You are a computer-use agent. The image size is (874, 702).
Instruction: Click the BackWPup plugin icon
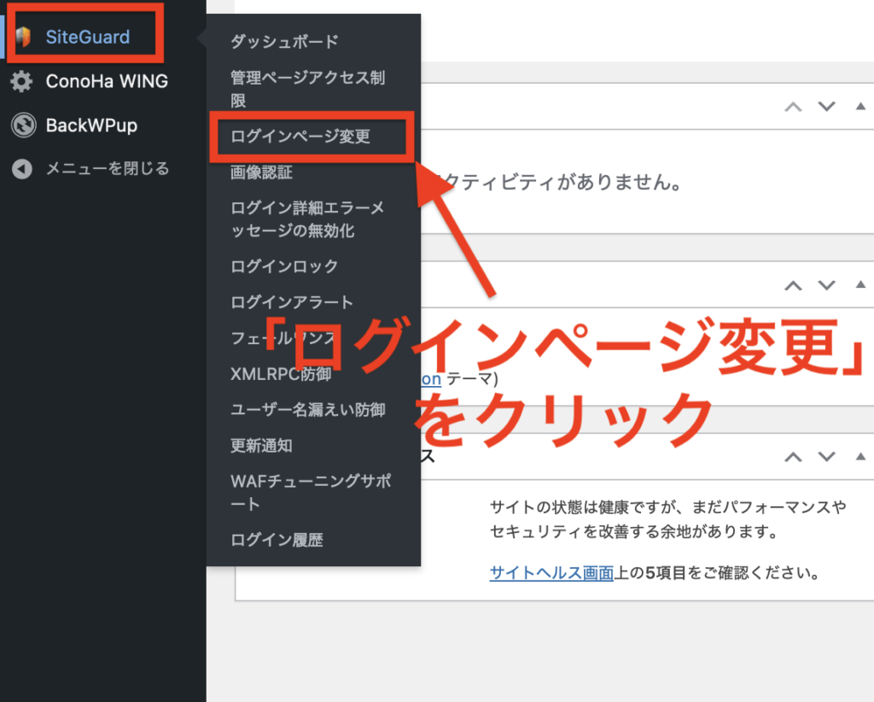point(22,126)
